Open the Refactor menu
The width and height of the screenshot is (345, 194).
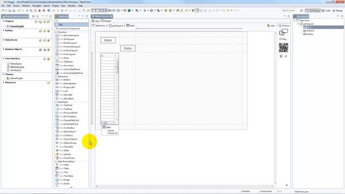[x=26, y=6]
